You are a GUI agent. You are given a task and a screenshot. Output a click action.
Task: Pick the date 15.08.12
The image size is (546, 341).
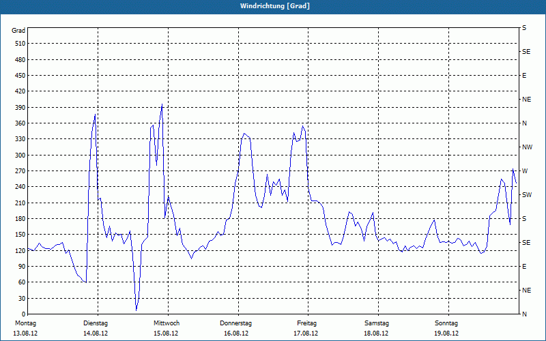click(166, 333)
